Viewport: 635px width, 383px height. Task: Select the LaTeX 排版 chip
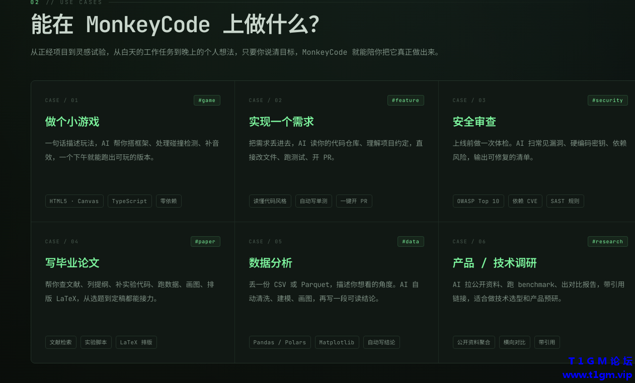(x=136, y=342)
